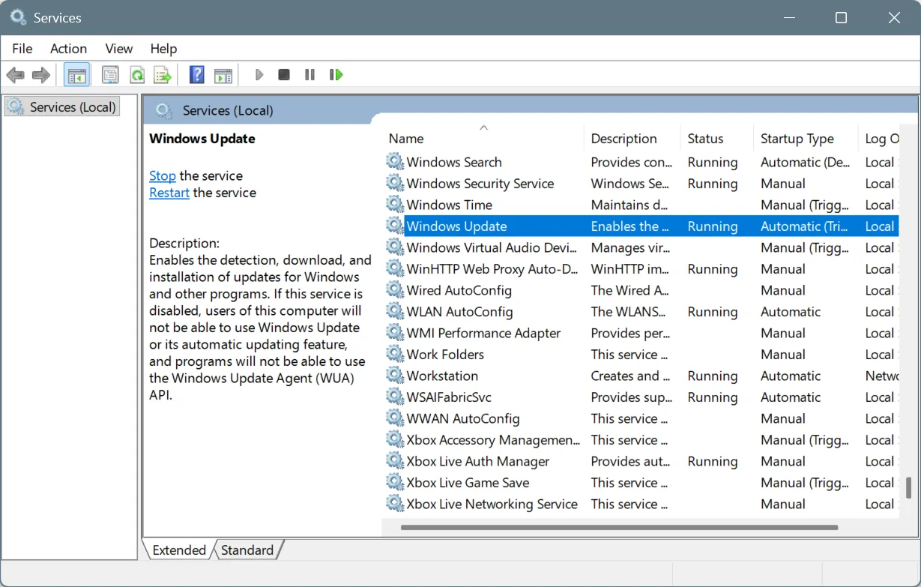Refresh the services list
The image size is (921, 587).
click(136, 74)
